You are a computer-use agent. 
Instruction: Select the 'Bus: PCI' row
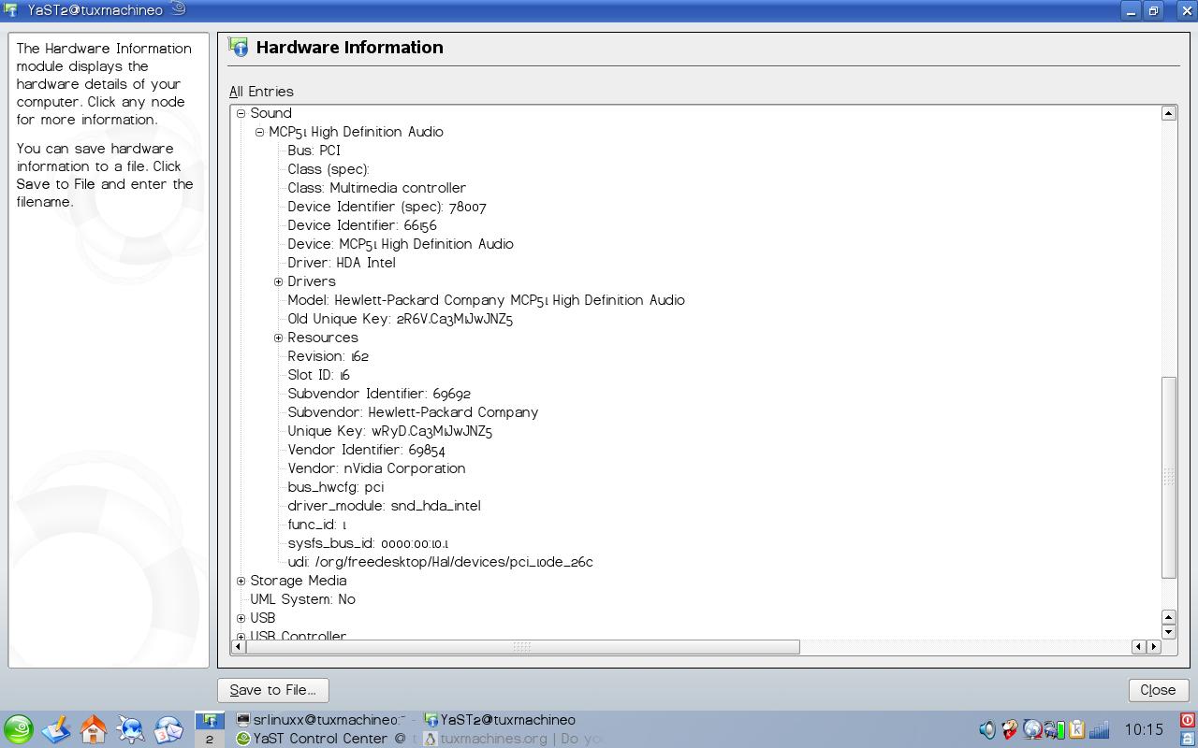[314, 151]
